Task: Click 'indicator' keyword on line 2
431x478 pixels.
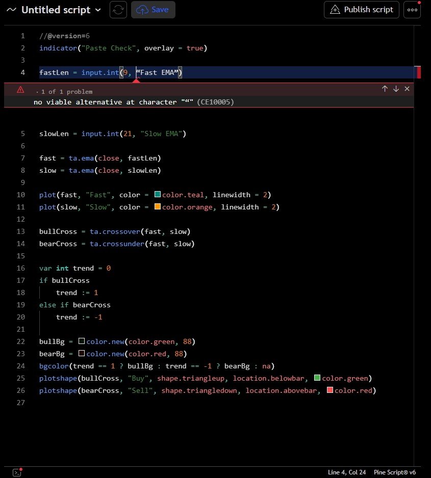Action: tap(58, 48)
